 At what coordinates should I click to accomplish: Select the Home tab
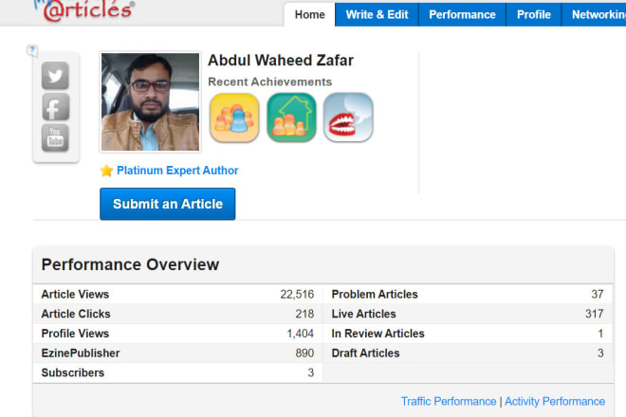point(310,14)
